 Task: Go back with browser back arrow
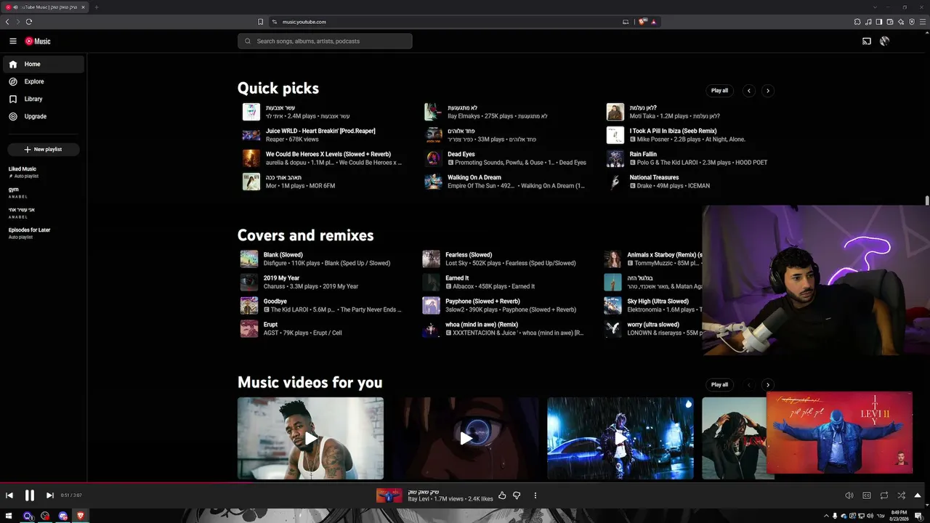pyautogui.click(x=7, y=22)
